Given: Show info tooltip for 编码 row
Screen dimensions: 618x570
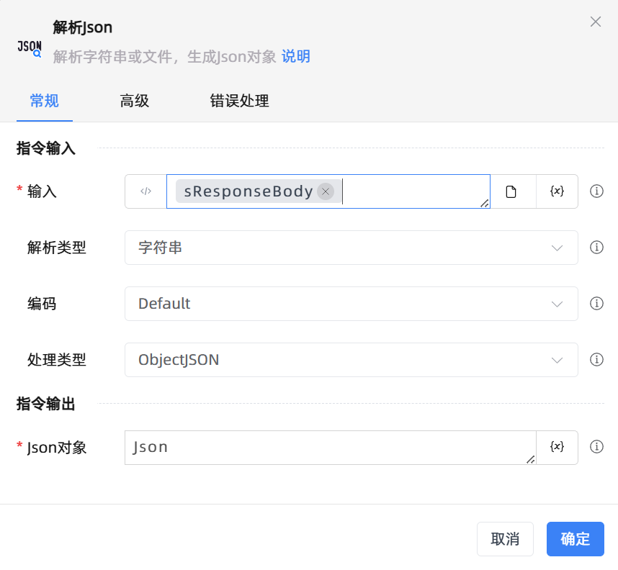Looking at the screenshot, I should pos(596,304).
